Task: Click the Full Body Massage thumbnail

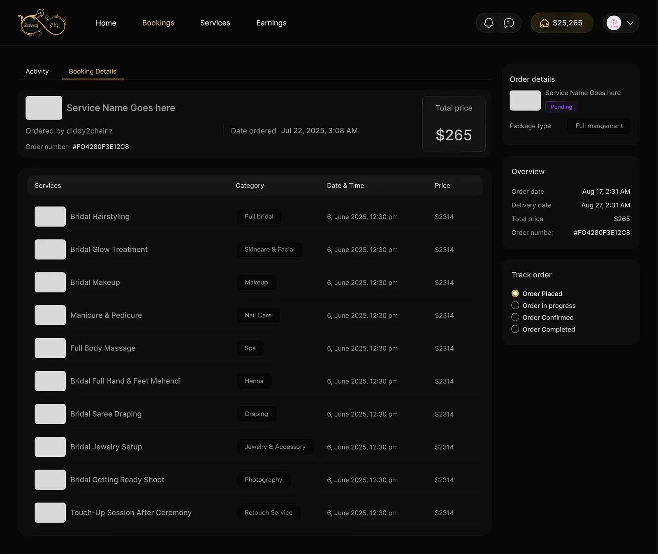Action: tap(50, 348)
